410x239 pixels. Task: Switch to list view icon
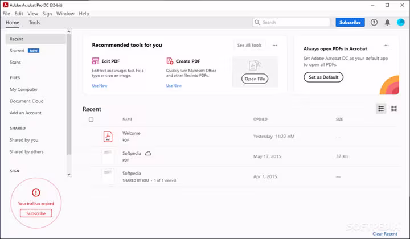click(x=381, y=108)
